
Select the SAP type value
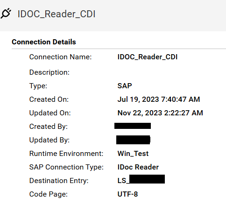[125, 86]
